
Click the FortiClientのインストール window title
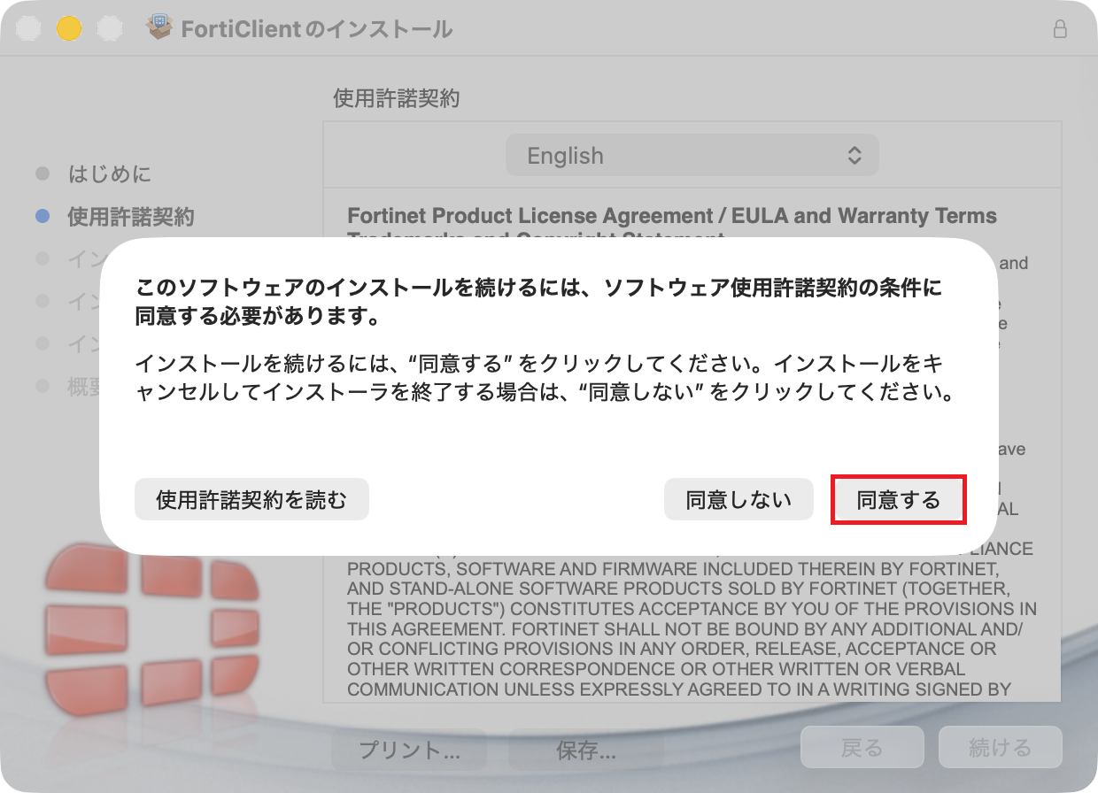[x=316, y=29]
